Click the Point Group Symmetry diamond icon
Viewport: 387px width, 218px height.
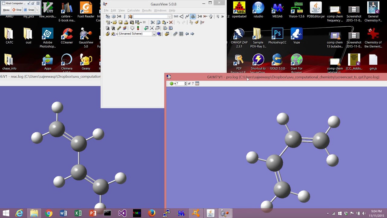pos(132,28)
